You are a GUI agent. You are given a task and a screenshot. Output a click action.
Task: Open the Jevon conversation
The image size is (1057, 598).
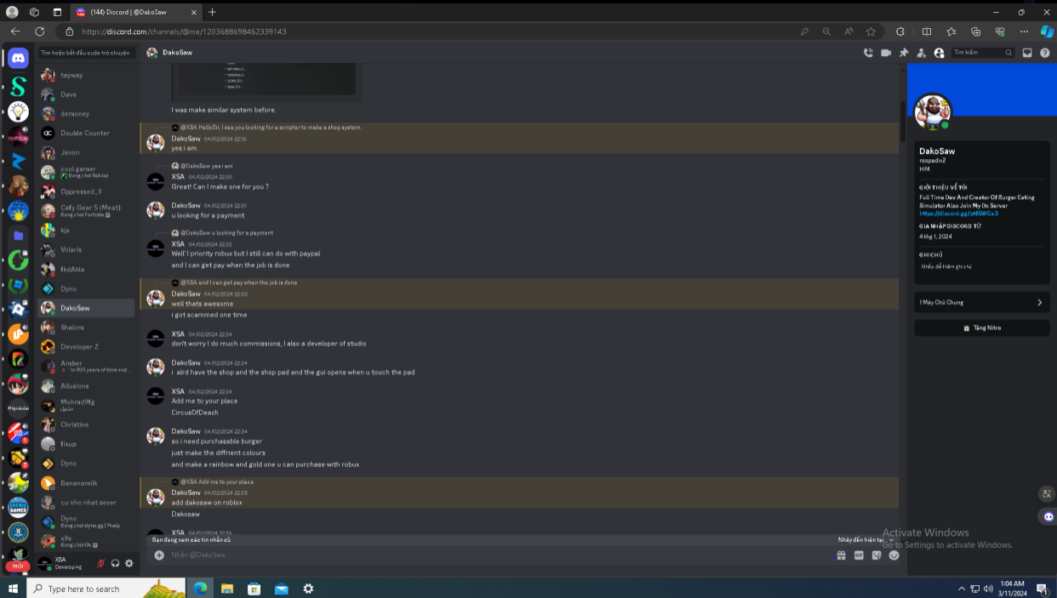coord(88,152)
